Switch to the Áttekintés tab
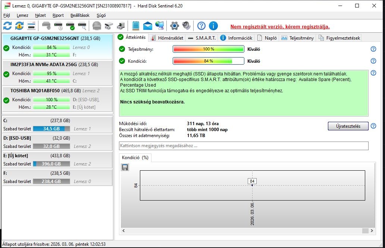385x248 pixels. point(132,37)
